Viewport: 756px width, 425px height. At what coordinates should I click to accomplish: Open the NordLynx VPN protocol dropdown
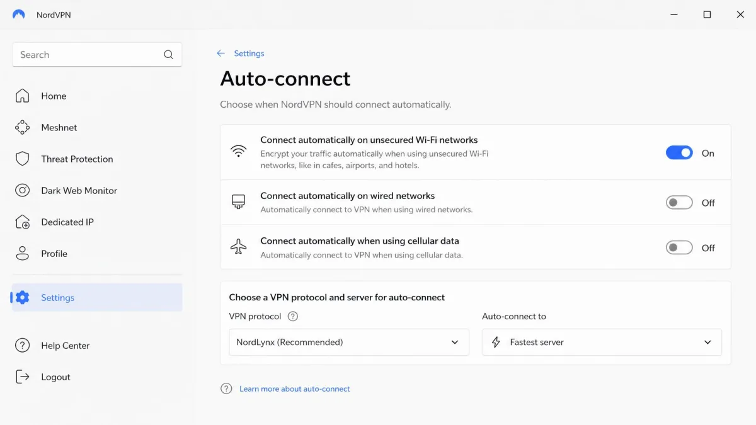point(349,342)
